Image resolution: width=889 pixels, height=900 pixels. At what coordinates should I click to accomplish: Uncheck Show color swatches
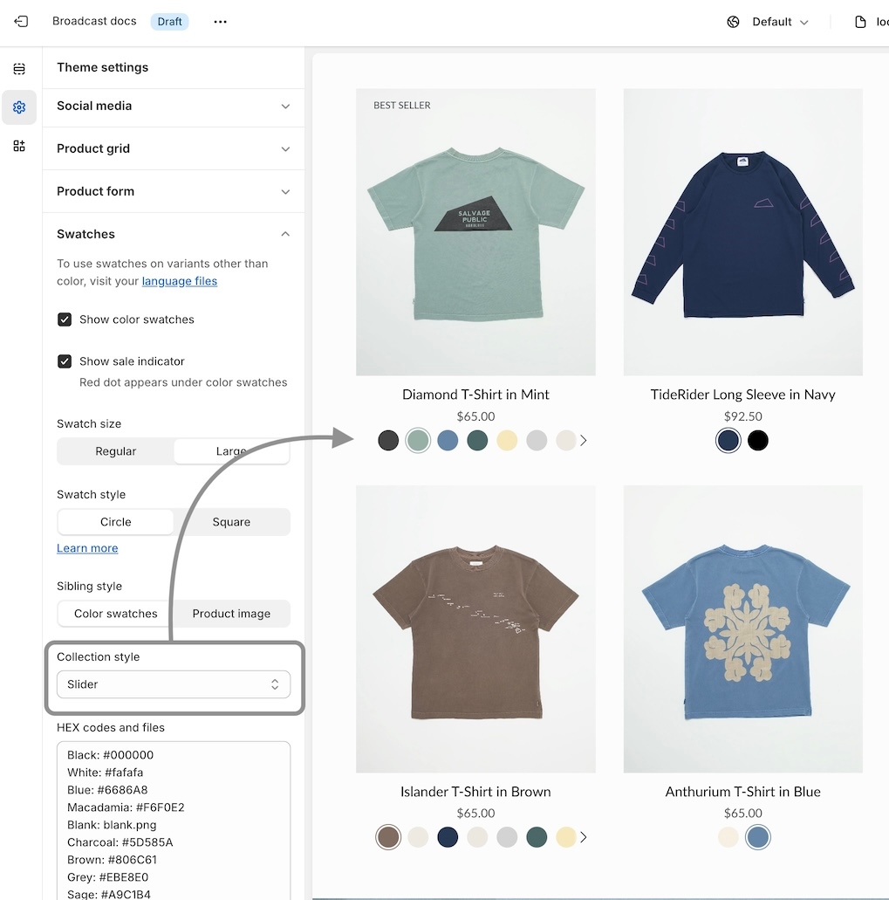coord(65,319)
